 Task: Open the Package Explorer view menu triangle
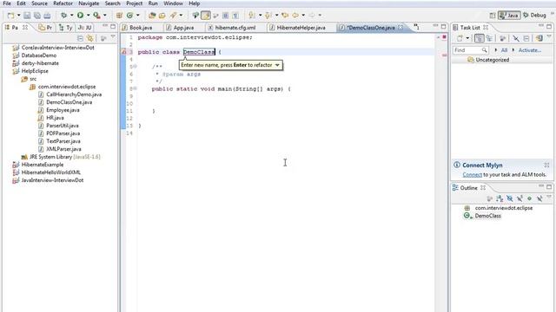(113, 37)
